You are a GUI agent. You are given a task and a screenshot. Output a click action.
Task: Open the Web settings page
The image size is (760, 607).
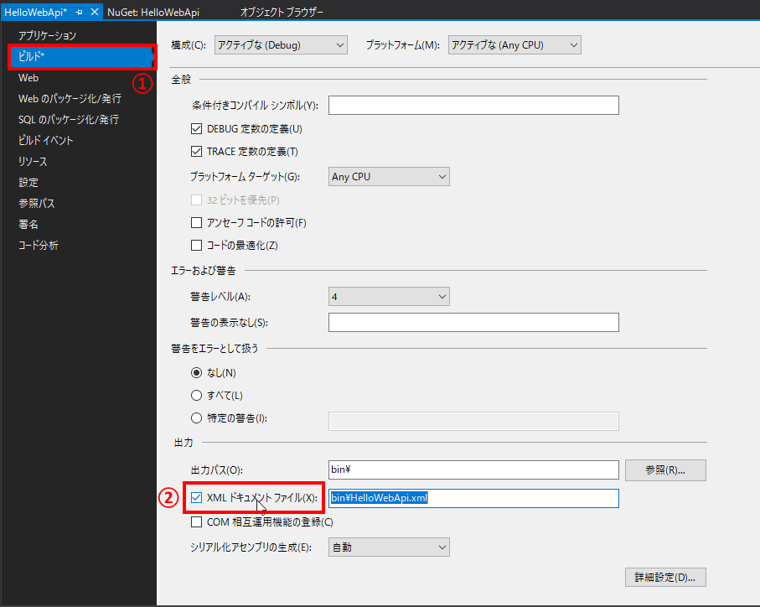click(28, 77)
